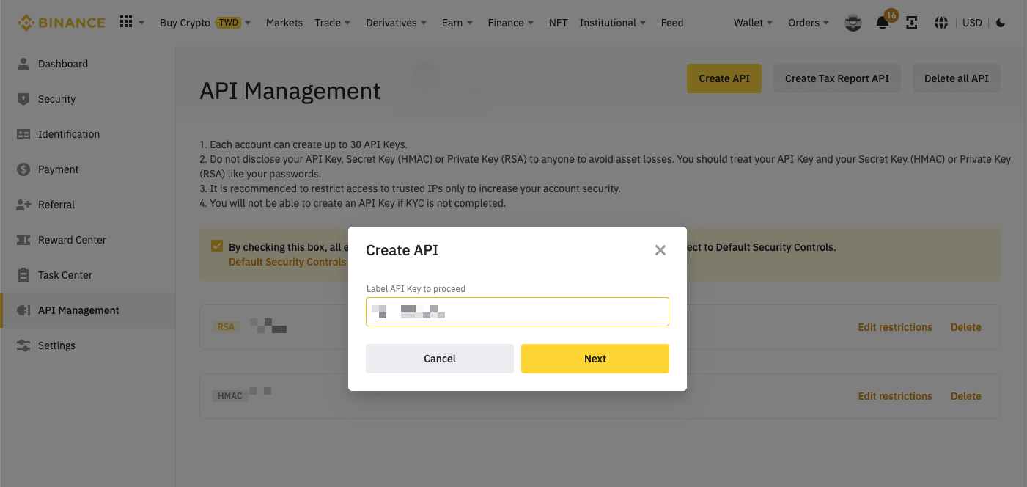1027x487 pixels.
Task: Open the Buy Crypto dropdown
Action: (205, 23)
